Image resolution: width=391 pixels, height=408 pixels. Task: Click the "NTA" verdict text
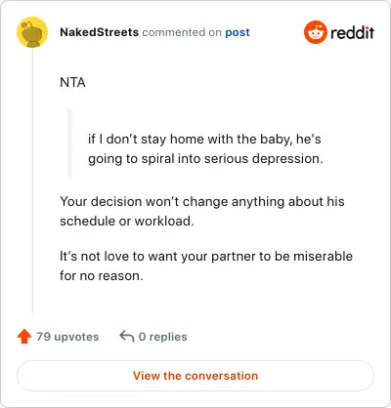[72, 82]
